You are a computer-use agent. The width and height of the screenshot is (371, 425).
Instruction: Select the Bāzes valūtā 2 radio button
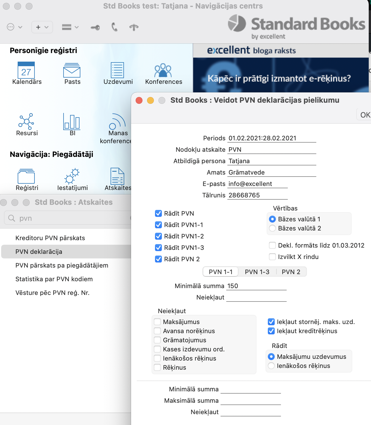coord(272,228)
